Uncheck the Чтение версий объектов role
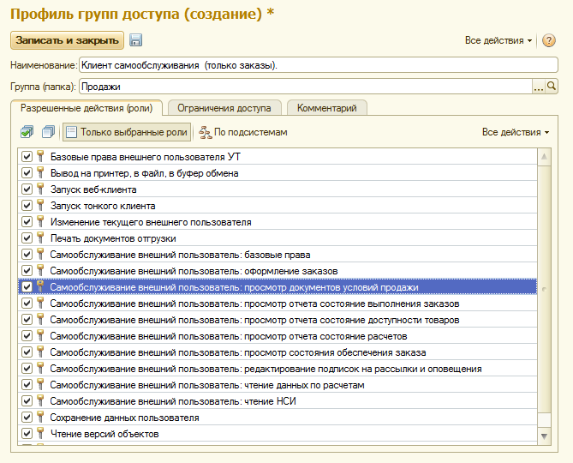This screenshot has height=463, width=573. click(x=27, y=434)
